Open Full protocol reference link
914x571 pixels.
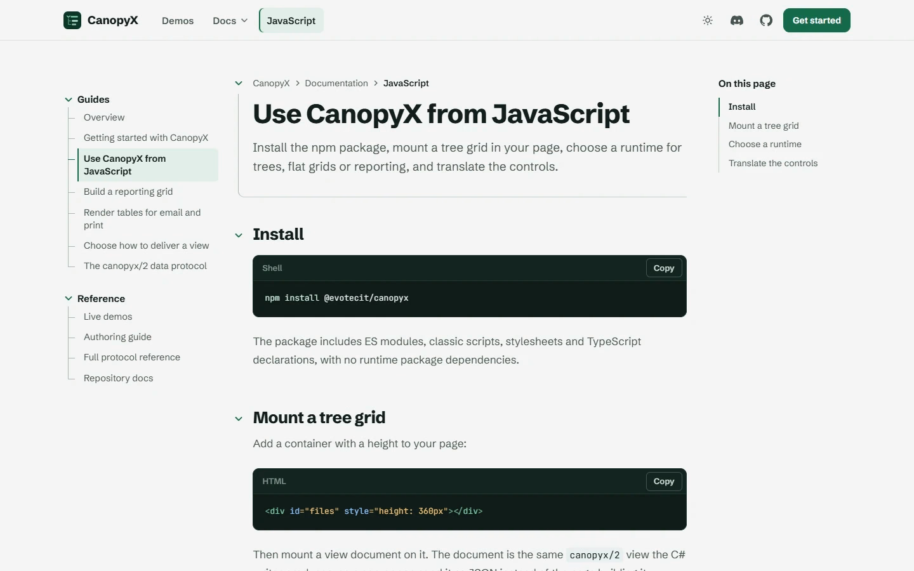tap(132, 357)
